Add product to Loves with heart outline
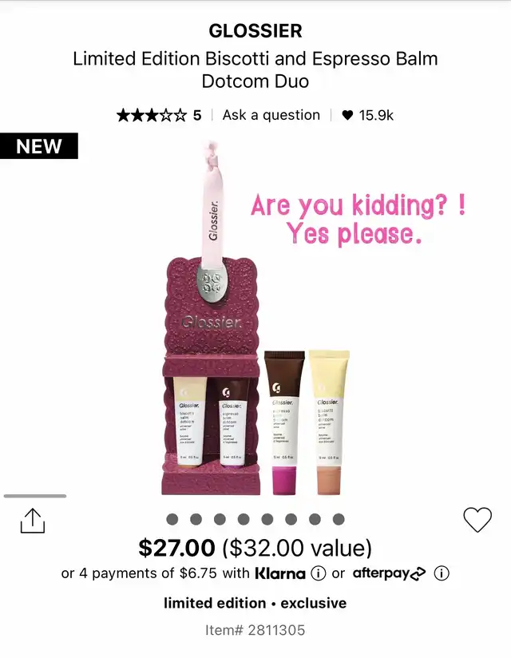The height and width of the screenshot is (658, 511). click(477, 520)
